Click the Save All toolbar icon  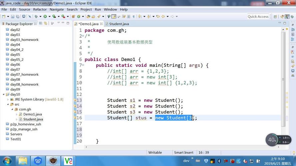point(18,17)
